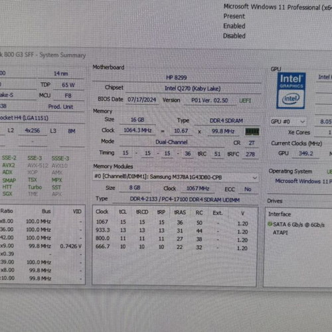The width and height of the screenshot is (332, 332).
Task: Click the ECC value No
Action: [x=248, y=189]
